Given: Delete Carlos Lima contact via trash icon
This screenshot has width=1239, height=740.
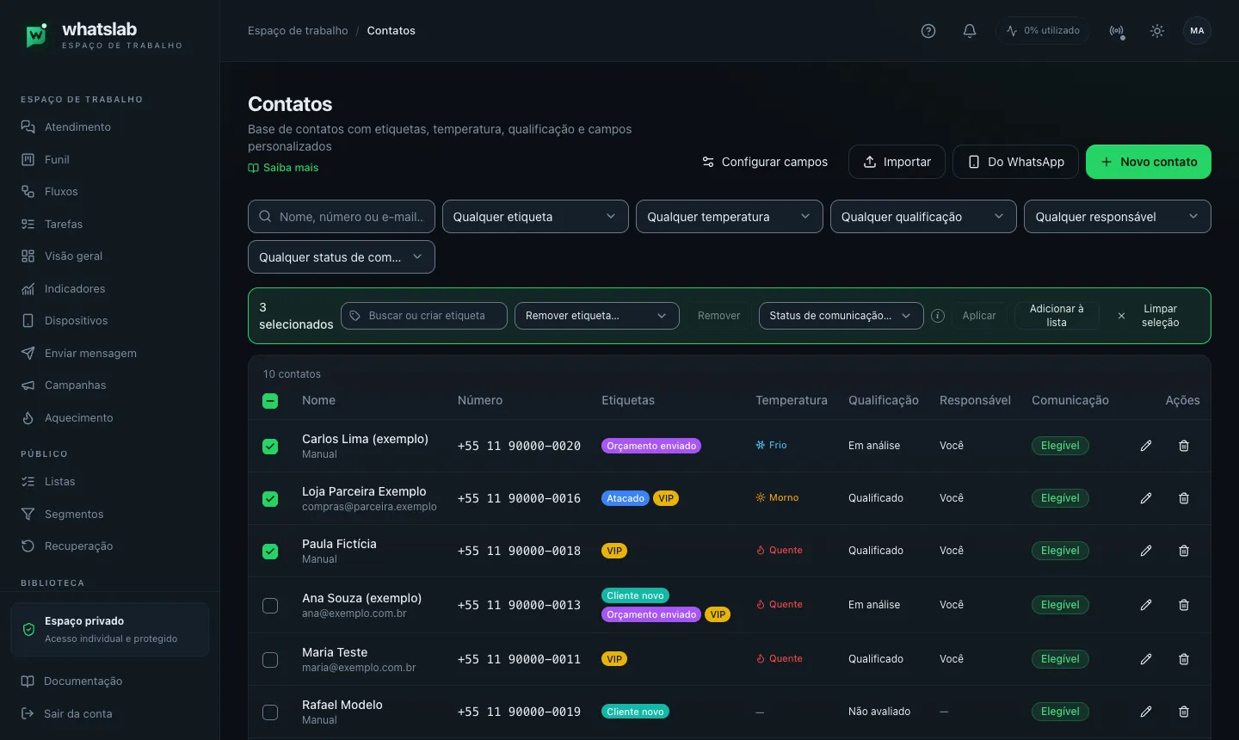Looking at the screenshot, I should pos(1184,446).
